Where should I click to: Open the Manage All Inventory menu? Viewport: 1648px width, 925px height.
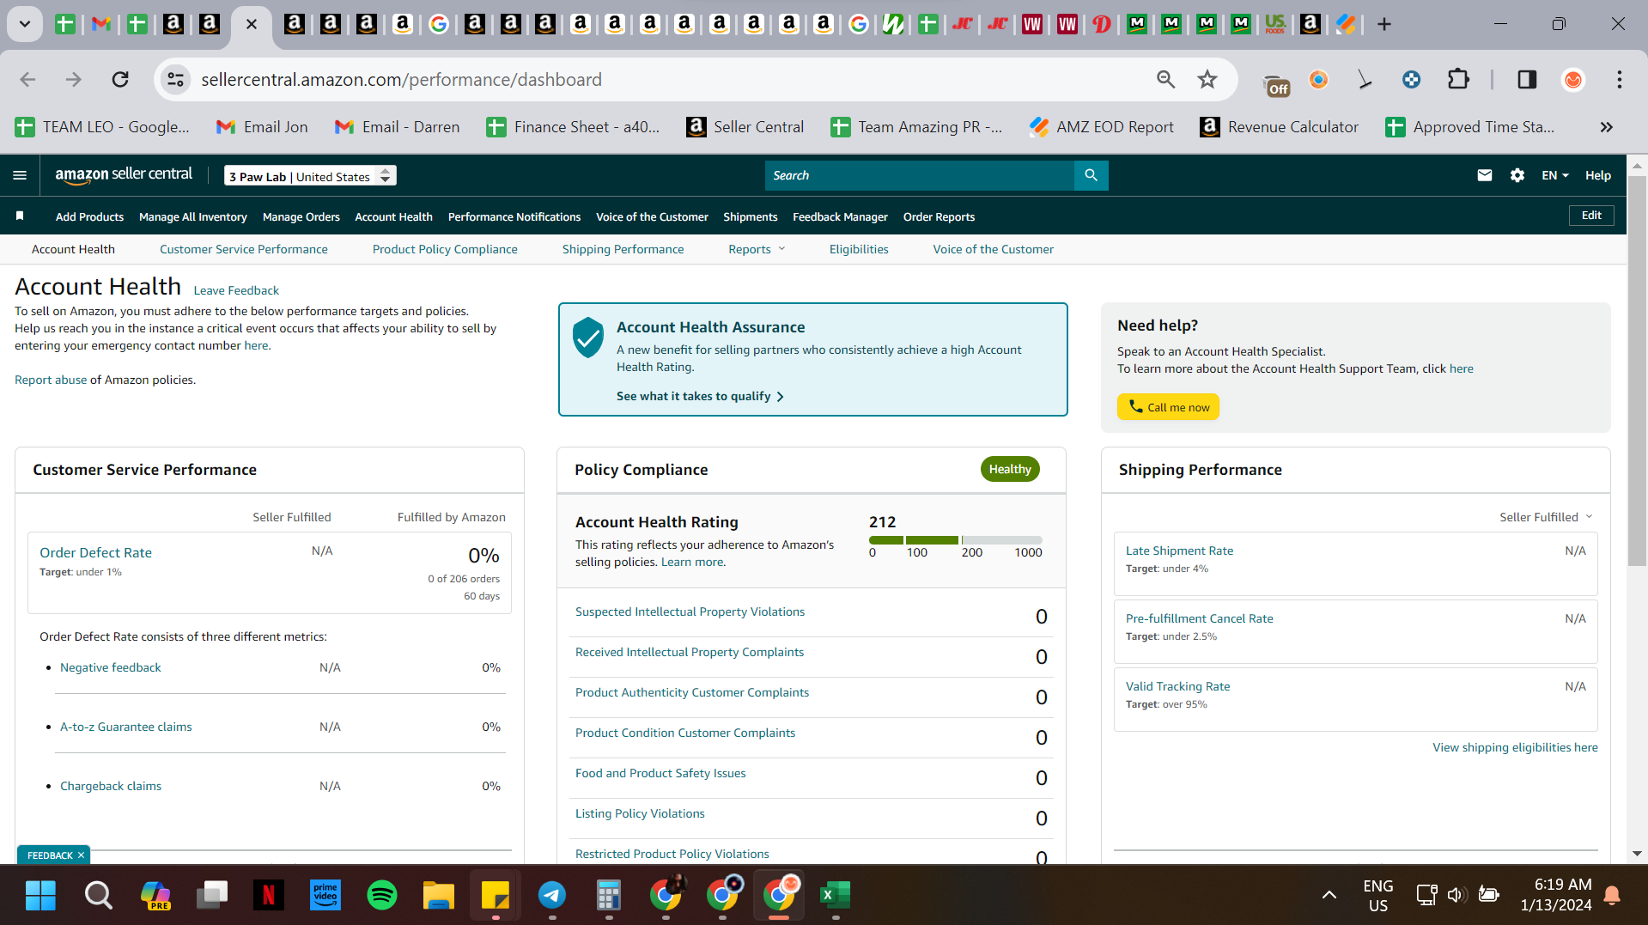[193, 217]
